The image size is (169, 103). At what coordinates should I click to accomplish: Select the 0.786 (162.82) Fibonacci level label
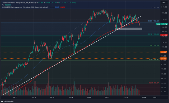click(x=153, y=21)
